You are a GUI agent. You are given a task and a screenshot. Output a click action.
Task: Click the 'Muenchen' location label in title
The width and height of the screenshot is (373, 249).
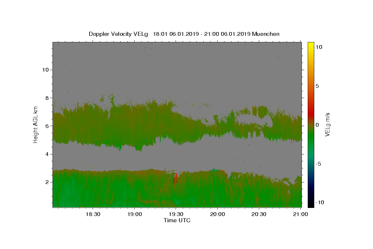coord(266,34)
